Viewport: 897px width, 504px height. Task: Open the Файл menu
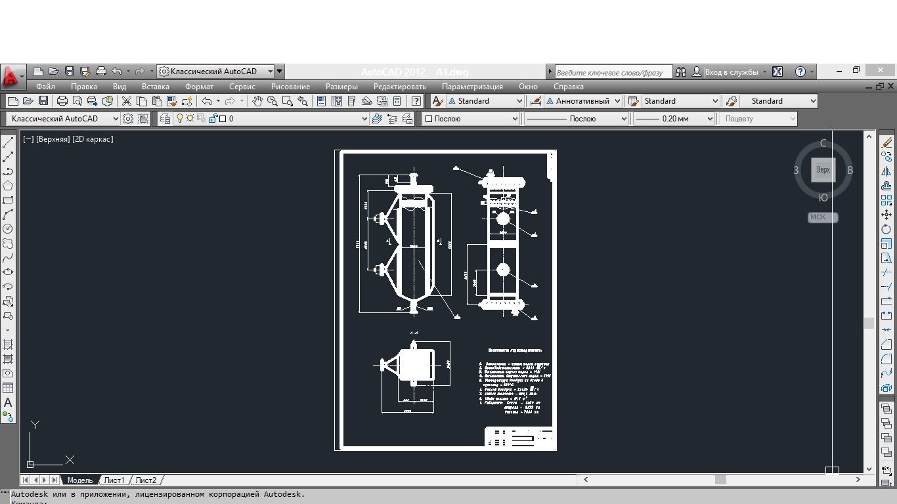pos(45,87)
